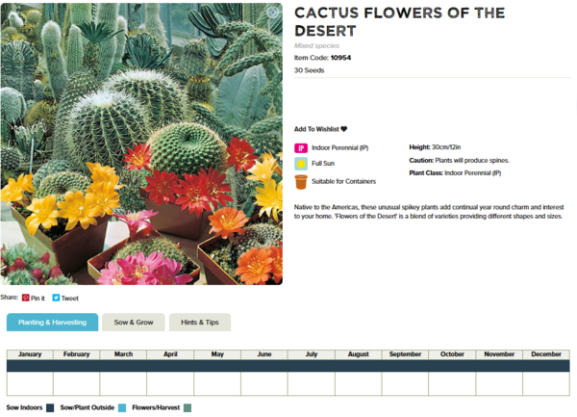Click the Sow/Plant Outside blue legend swatch
577x417 pixels.
pyautogui.click(x=122, y=407)
